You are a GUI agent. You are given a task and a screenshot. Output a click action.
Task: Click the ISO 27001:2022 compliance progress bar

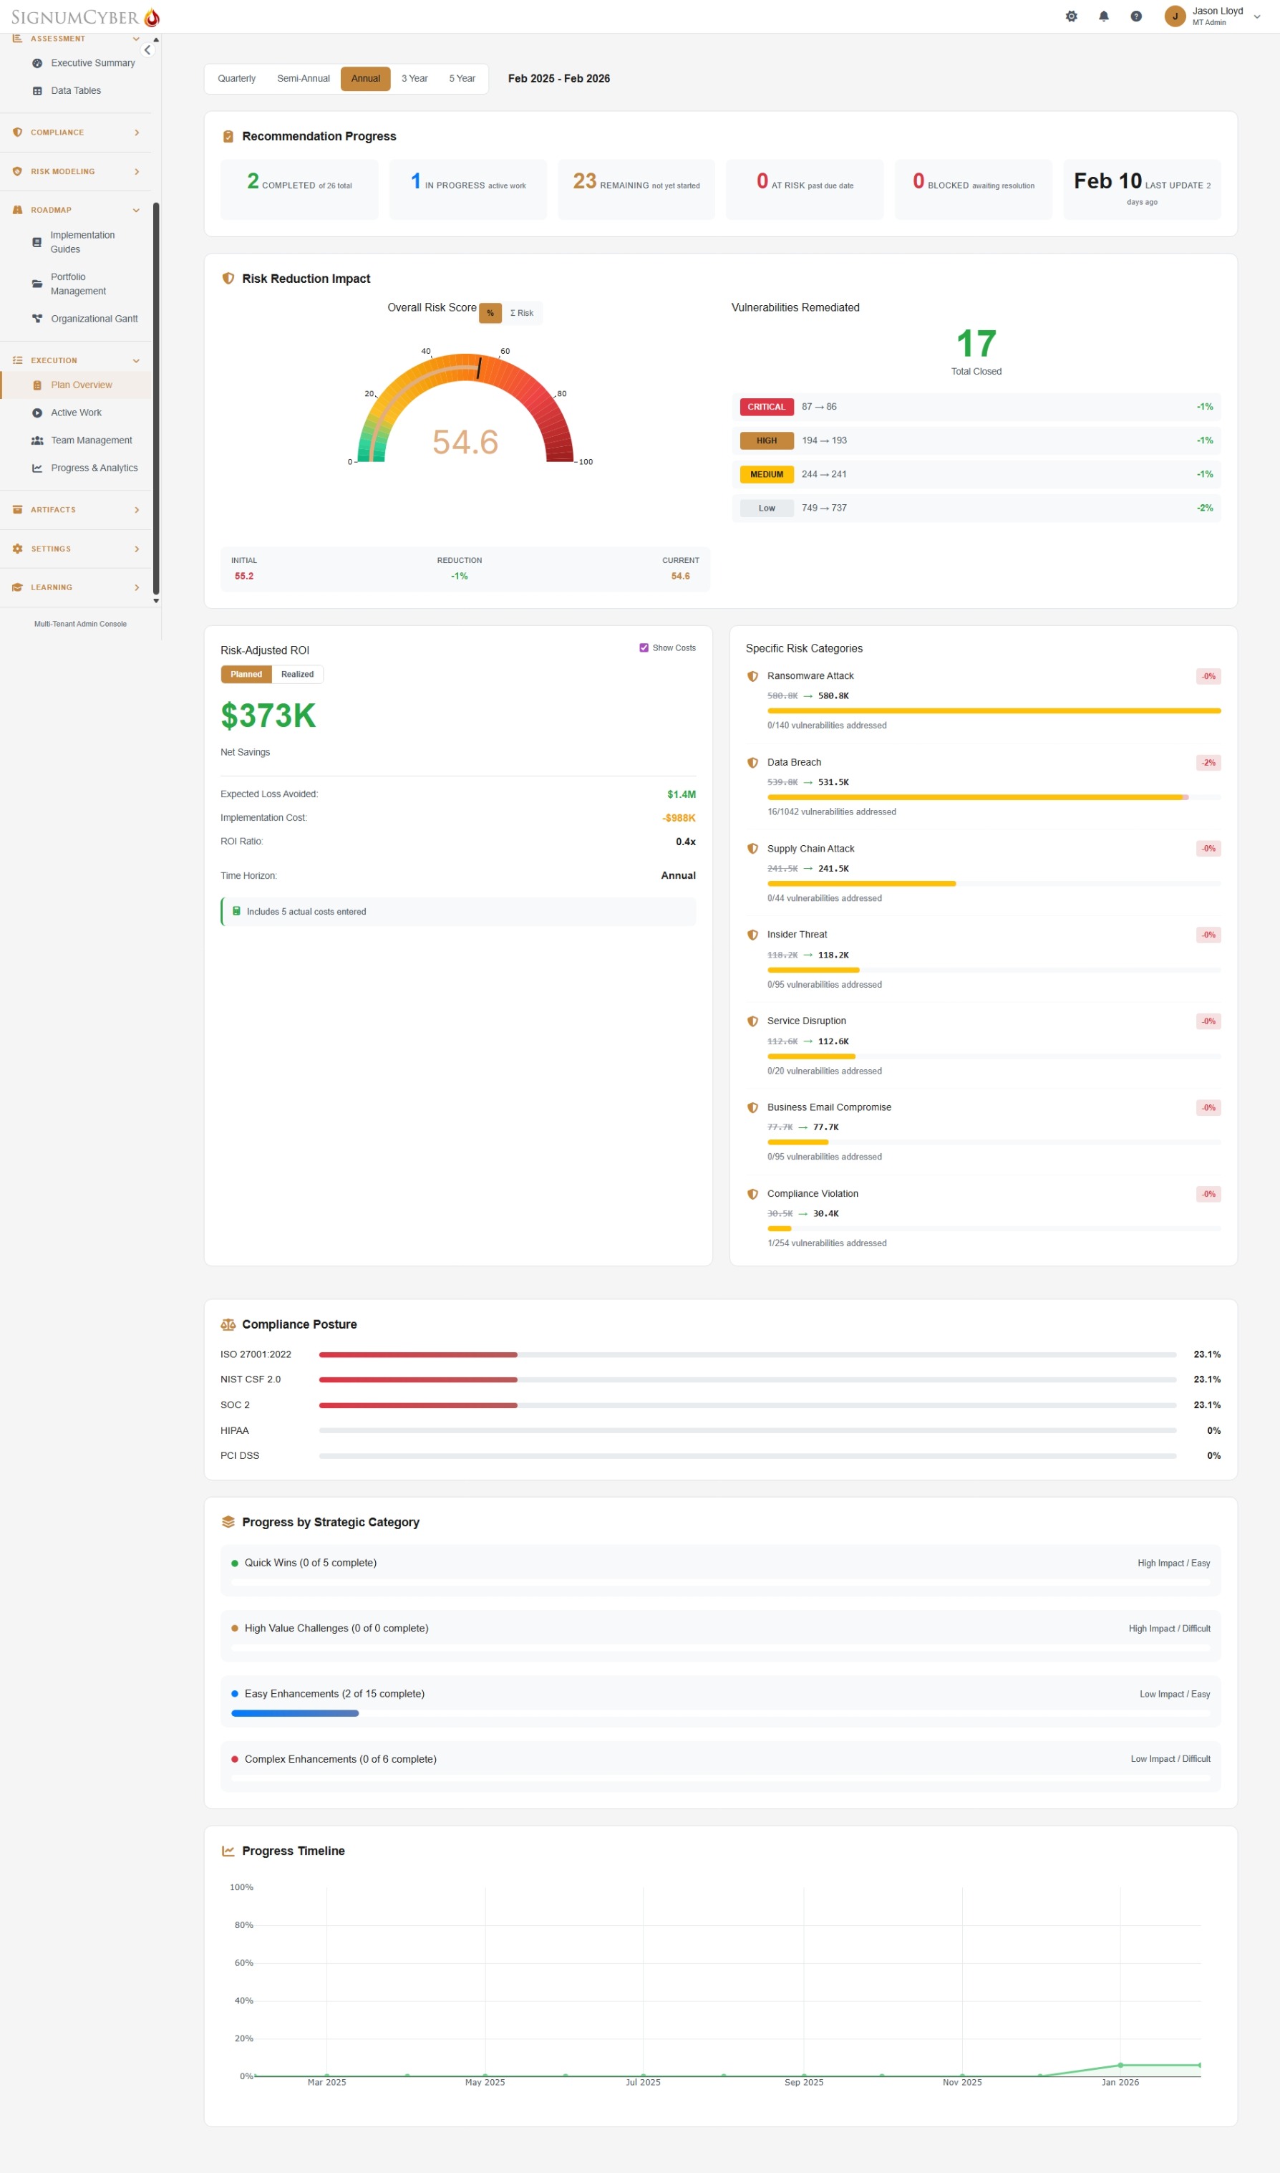(747, 1354)
